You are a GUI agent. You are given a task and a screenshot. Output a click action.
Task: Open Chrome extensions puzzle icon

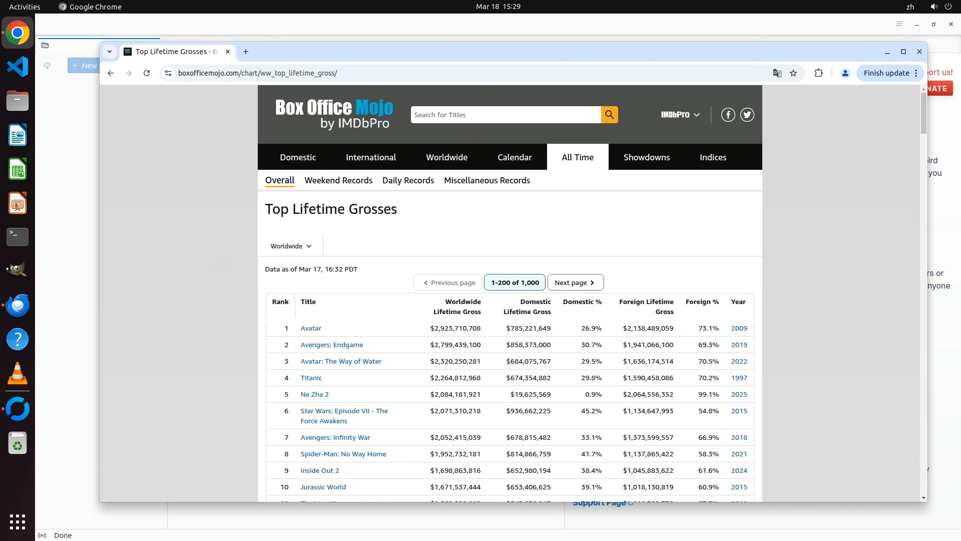(818, 73)
